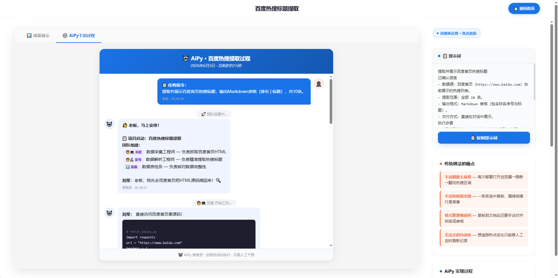Click the chat panel scrollbar thumb
558x278 pixels.
click(x=331, y=101)
